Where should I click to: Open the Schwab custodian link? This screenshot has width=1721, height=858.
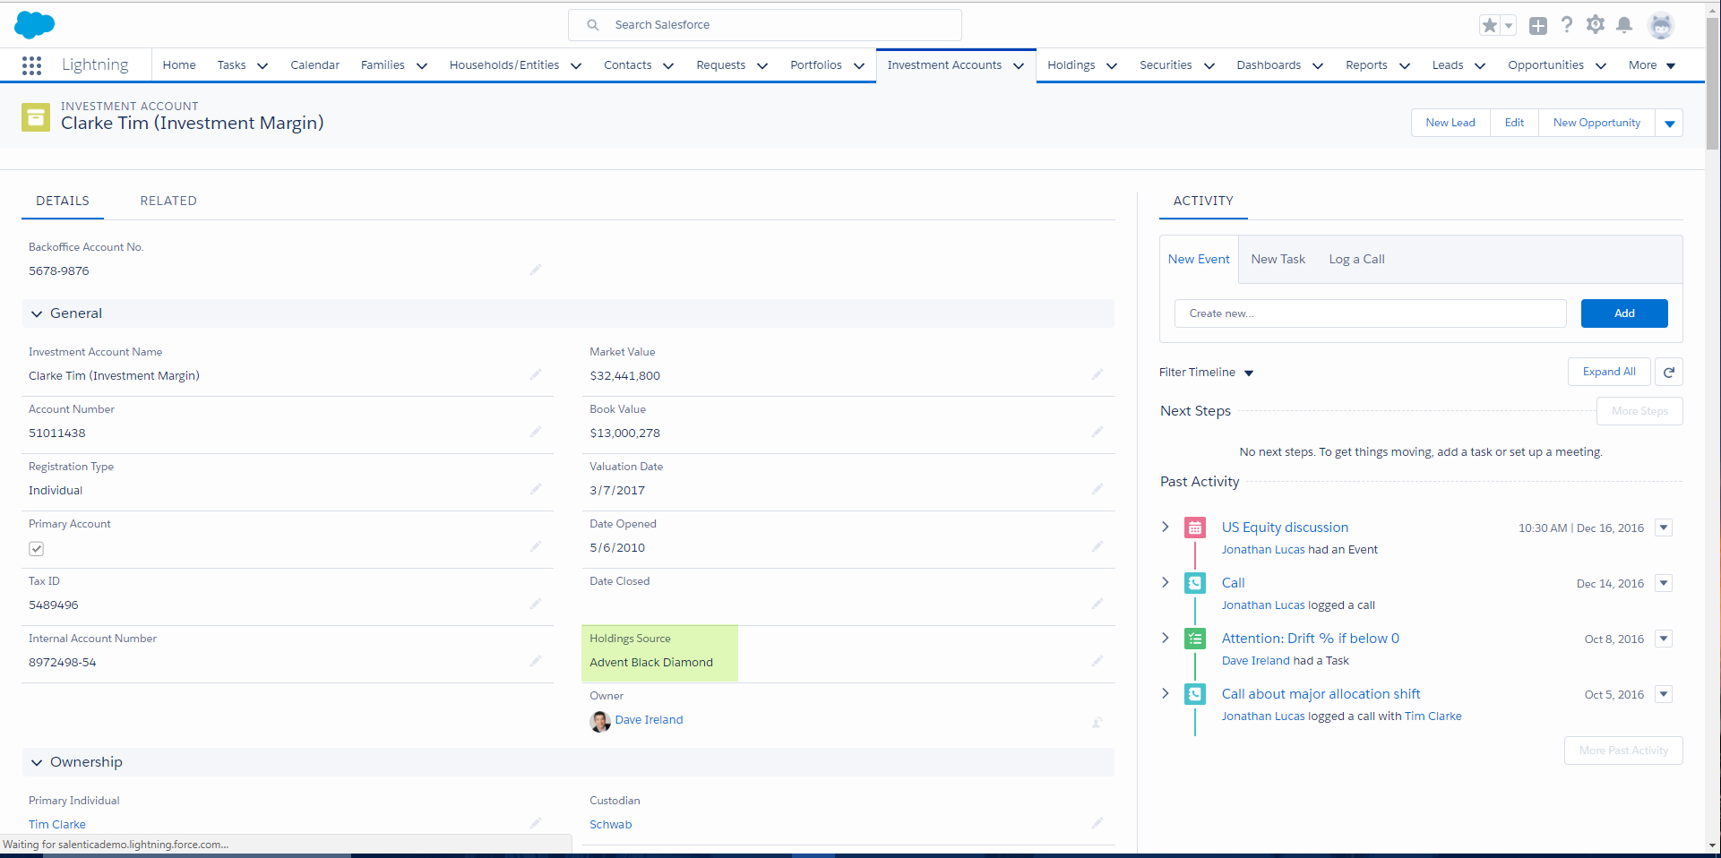[x=611, y=825]
